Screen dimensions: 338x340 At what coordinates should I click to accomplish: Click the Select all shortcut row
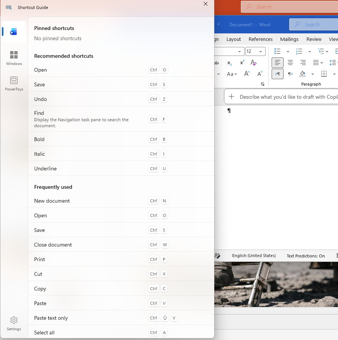pyautogui.click(x=121, y=332)
